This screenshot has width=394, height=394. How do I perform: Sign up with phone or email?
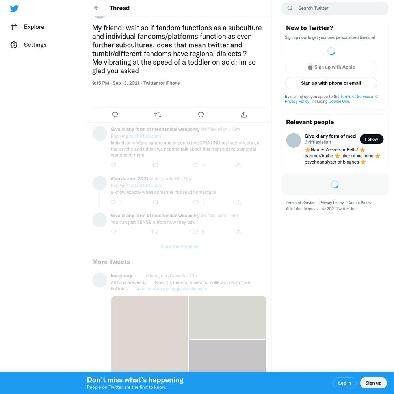point(331,83)
